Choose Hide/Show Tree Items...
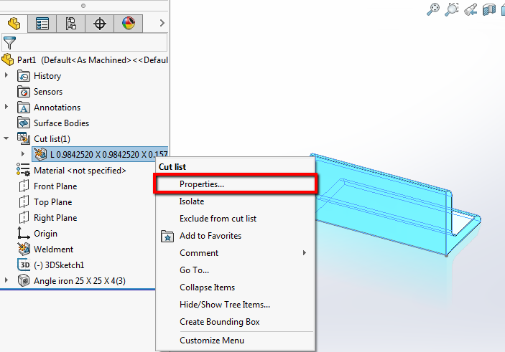 click(x=236, y=305)
